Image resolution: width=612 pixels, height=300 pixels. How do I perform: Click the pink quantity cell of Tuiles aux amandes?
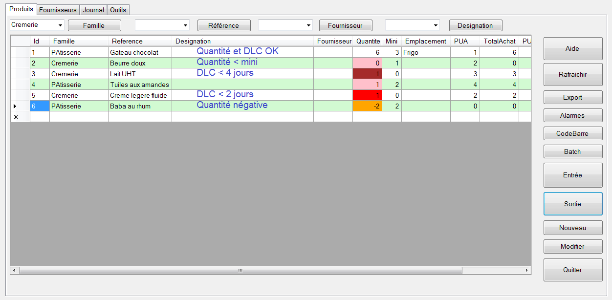tap(367, 85)
